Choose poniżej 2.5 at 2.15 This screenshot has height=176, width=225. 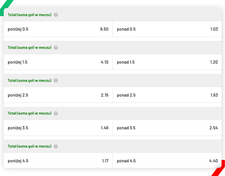pyautogui.click(x=58, y=95)
